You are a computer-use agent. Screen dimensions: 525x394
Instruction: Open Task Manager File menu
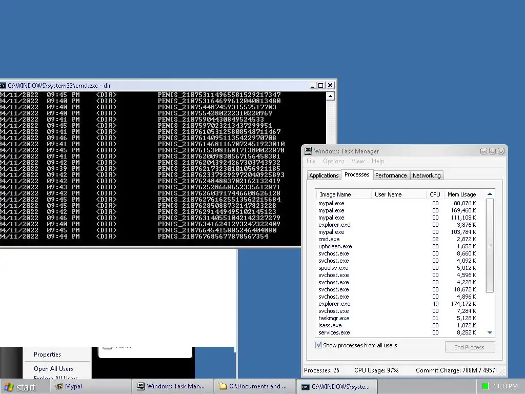(x=311, y=161)
